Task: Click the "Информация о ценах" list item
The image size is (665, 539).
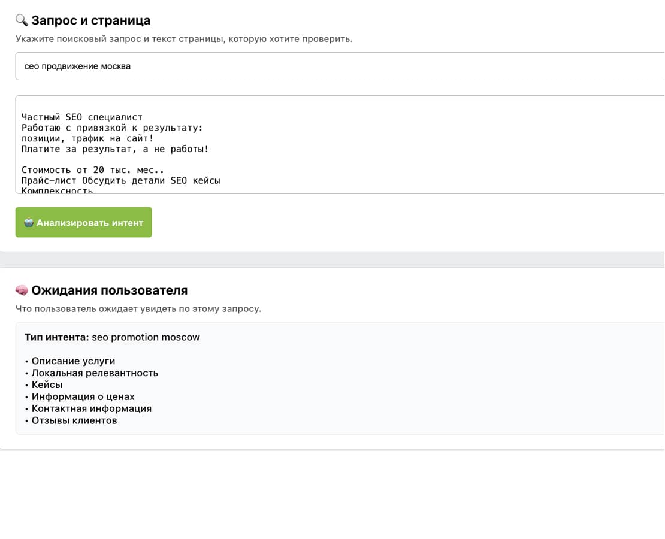Action: coord(83,396)
